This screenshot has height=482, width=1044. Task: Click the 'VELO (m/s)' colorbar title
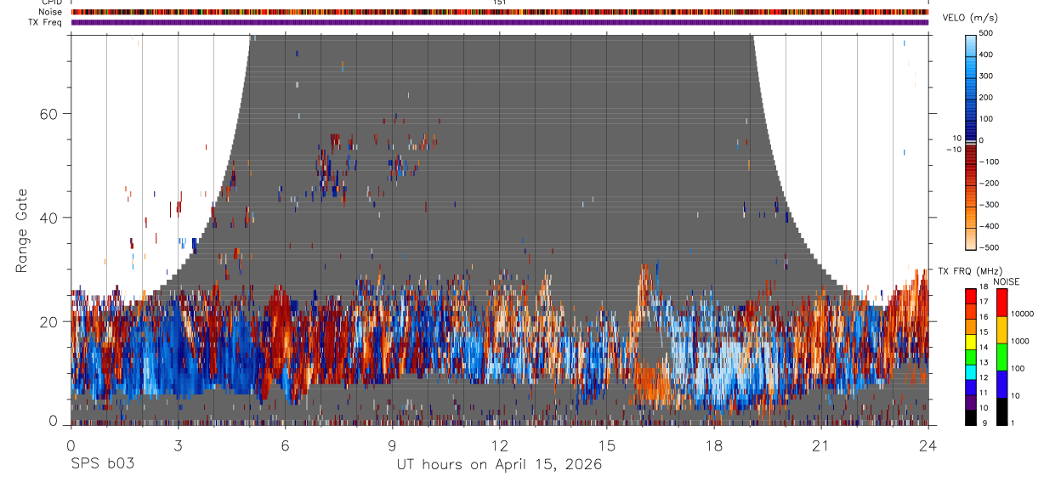[969, 19]
